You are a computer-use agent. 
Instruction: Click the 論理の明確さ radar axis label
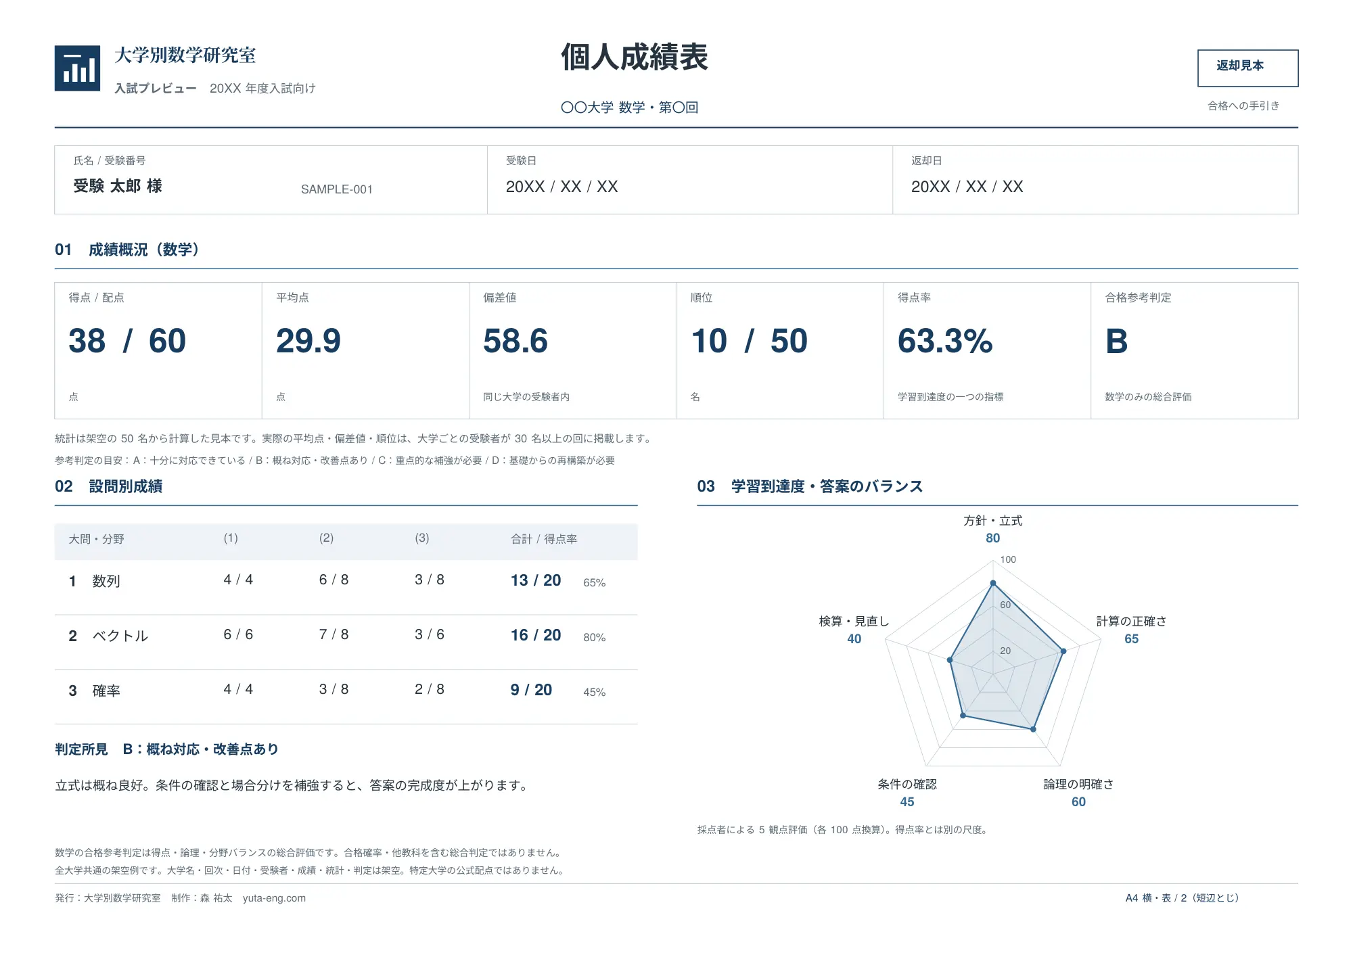pos(1078,784)
